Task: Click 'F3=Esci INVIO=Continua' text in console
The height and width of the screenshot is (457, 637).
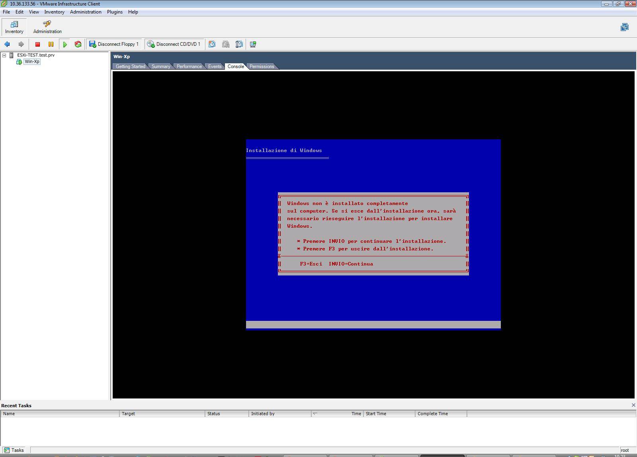Action: [336, 264]
